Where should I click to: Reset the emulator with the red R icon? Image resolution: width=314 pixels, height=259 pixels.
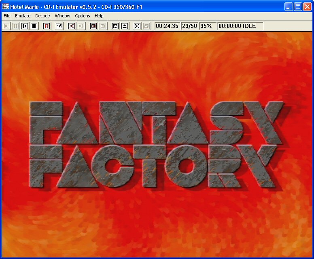[47, 26]
